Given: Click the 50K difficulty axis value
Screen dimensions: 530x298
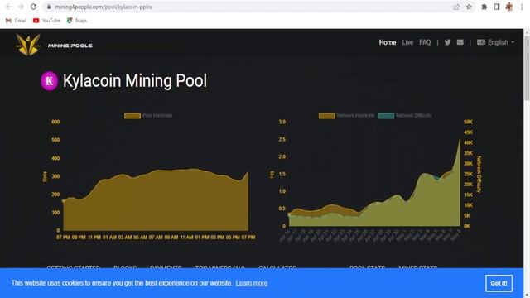Looking at the screenshot, I should point(468,122).
